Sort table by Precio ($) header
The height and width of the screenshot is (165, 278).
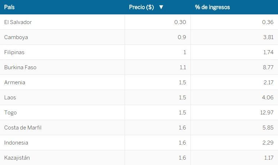[142, 7]
